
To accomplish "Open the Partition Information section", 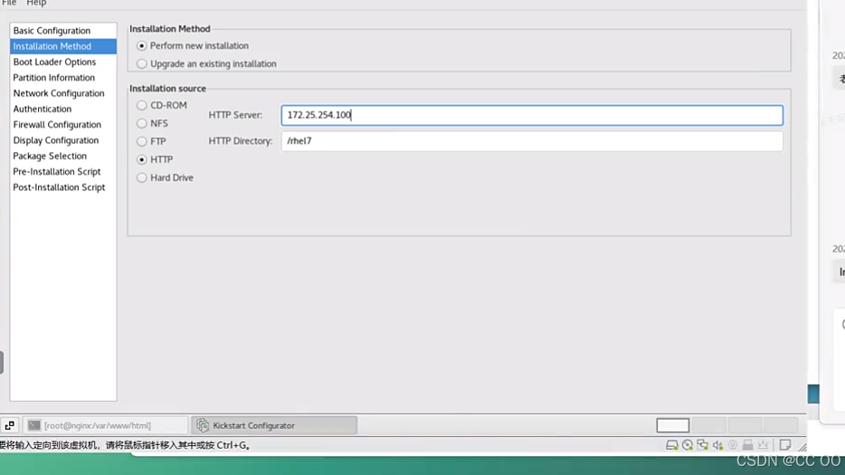I will pyautogui.click(x=63, y=78).
